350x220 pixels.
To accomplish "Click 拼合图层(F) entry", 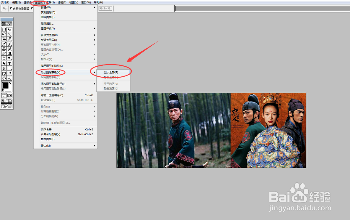I will [x=65, y=139].
